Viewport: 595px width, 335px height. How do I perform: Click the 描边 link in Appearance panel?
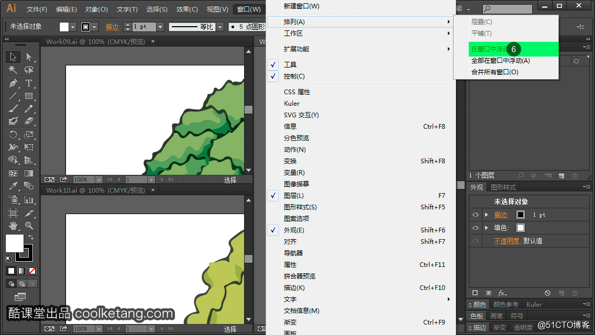(x=501, y=215)
